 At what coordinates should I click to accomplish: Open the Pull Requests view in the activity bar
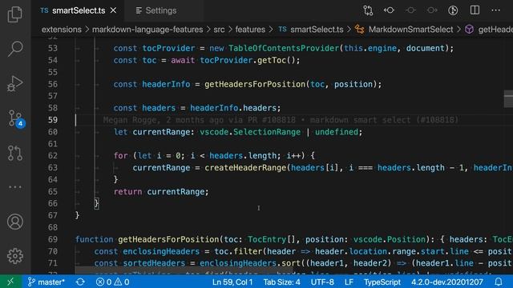coord(15,153)
